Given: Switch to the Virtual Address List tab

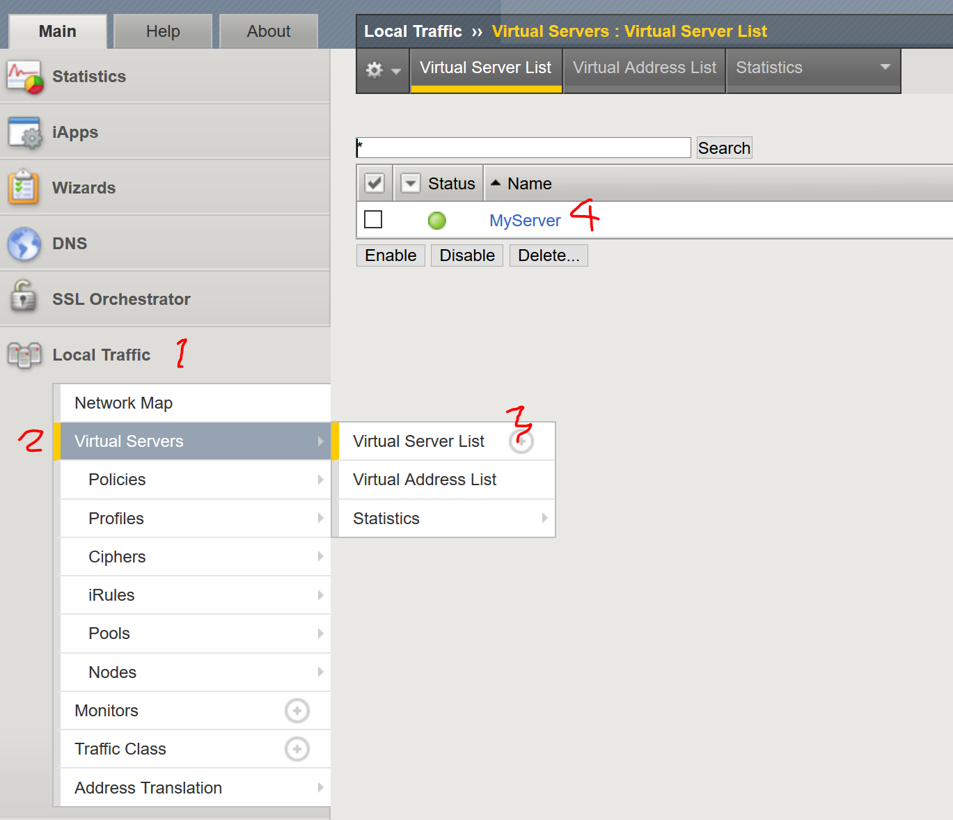Looking at the screenshot, I should [x=644, y=68].
